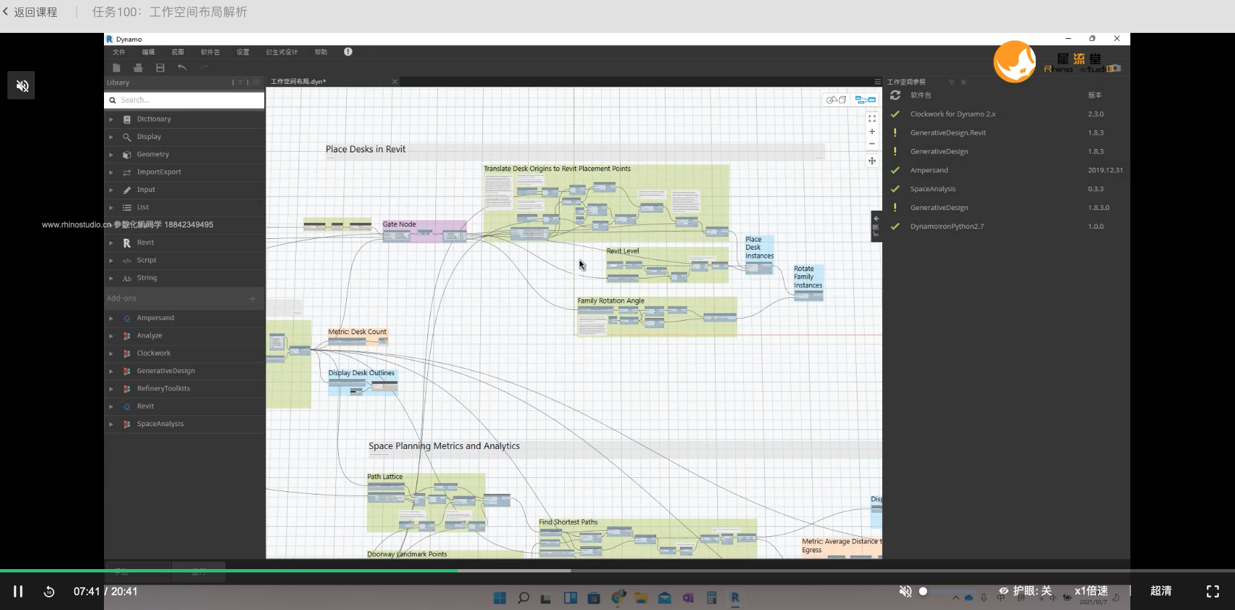1235x610 pixels.
Task: Open the 衍生式设计 menu
Action: [x=282, y=52]
